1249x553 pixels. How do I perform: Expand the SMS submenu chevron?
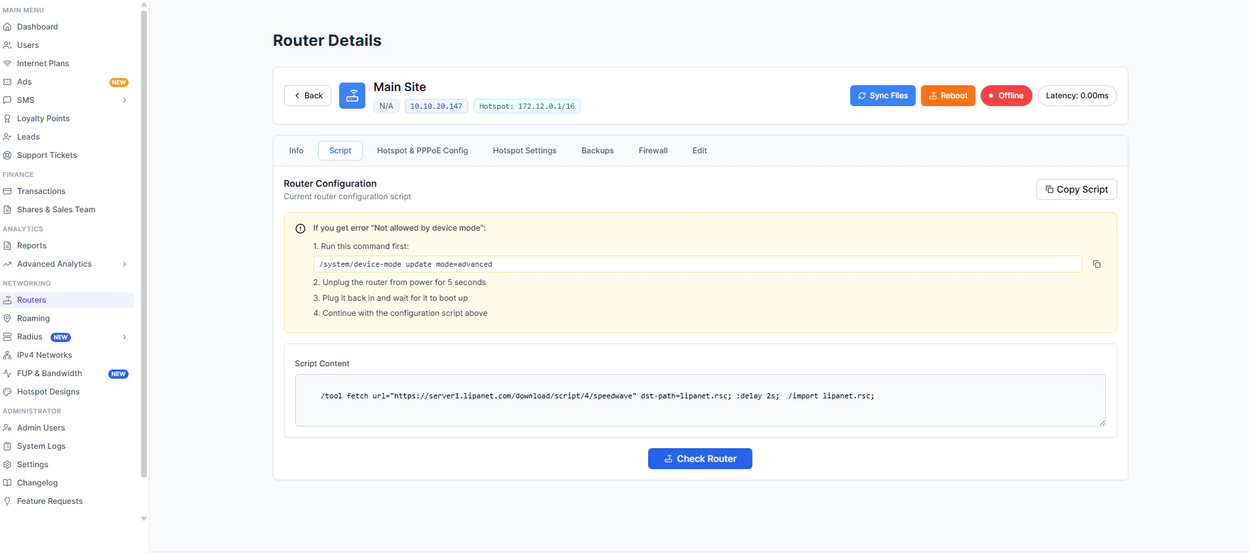coord(125,100)
